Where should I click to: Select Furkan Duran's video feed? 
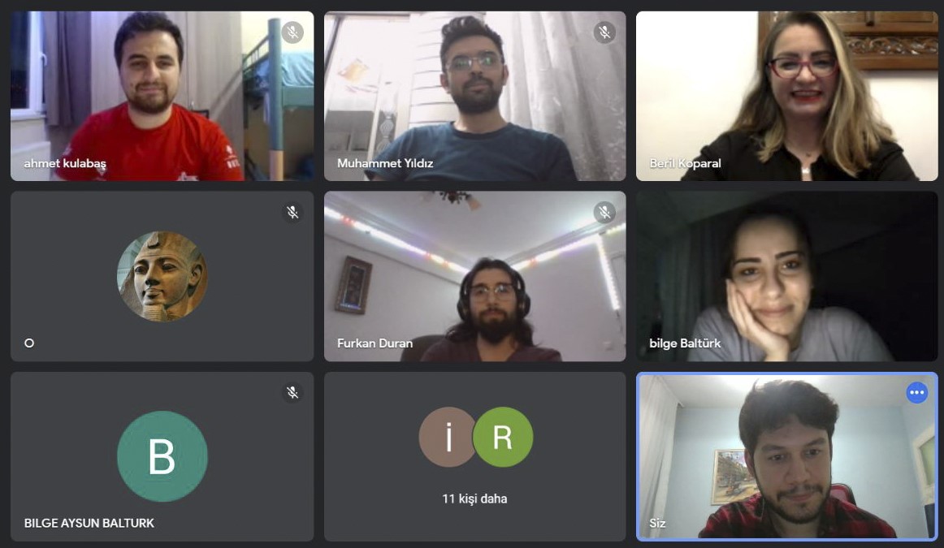[475, 276]
